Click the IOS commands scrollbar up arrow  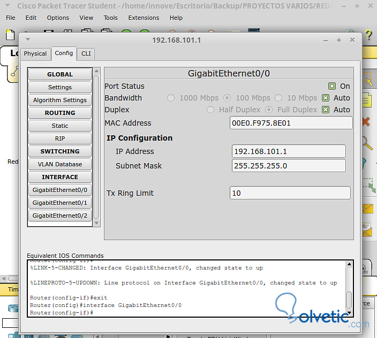(349, 264)
